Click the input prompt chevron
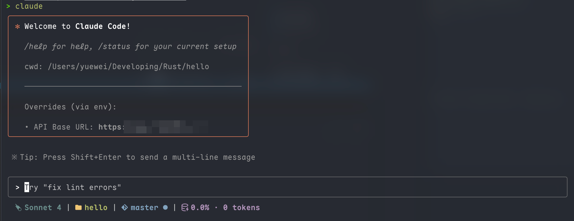Viewport: 574px width, 221px height. [17, 187]
